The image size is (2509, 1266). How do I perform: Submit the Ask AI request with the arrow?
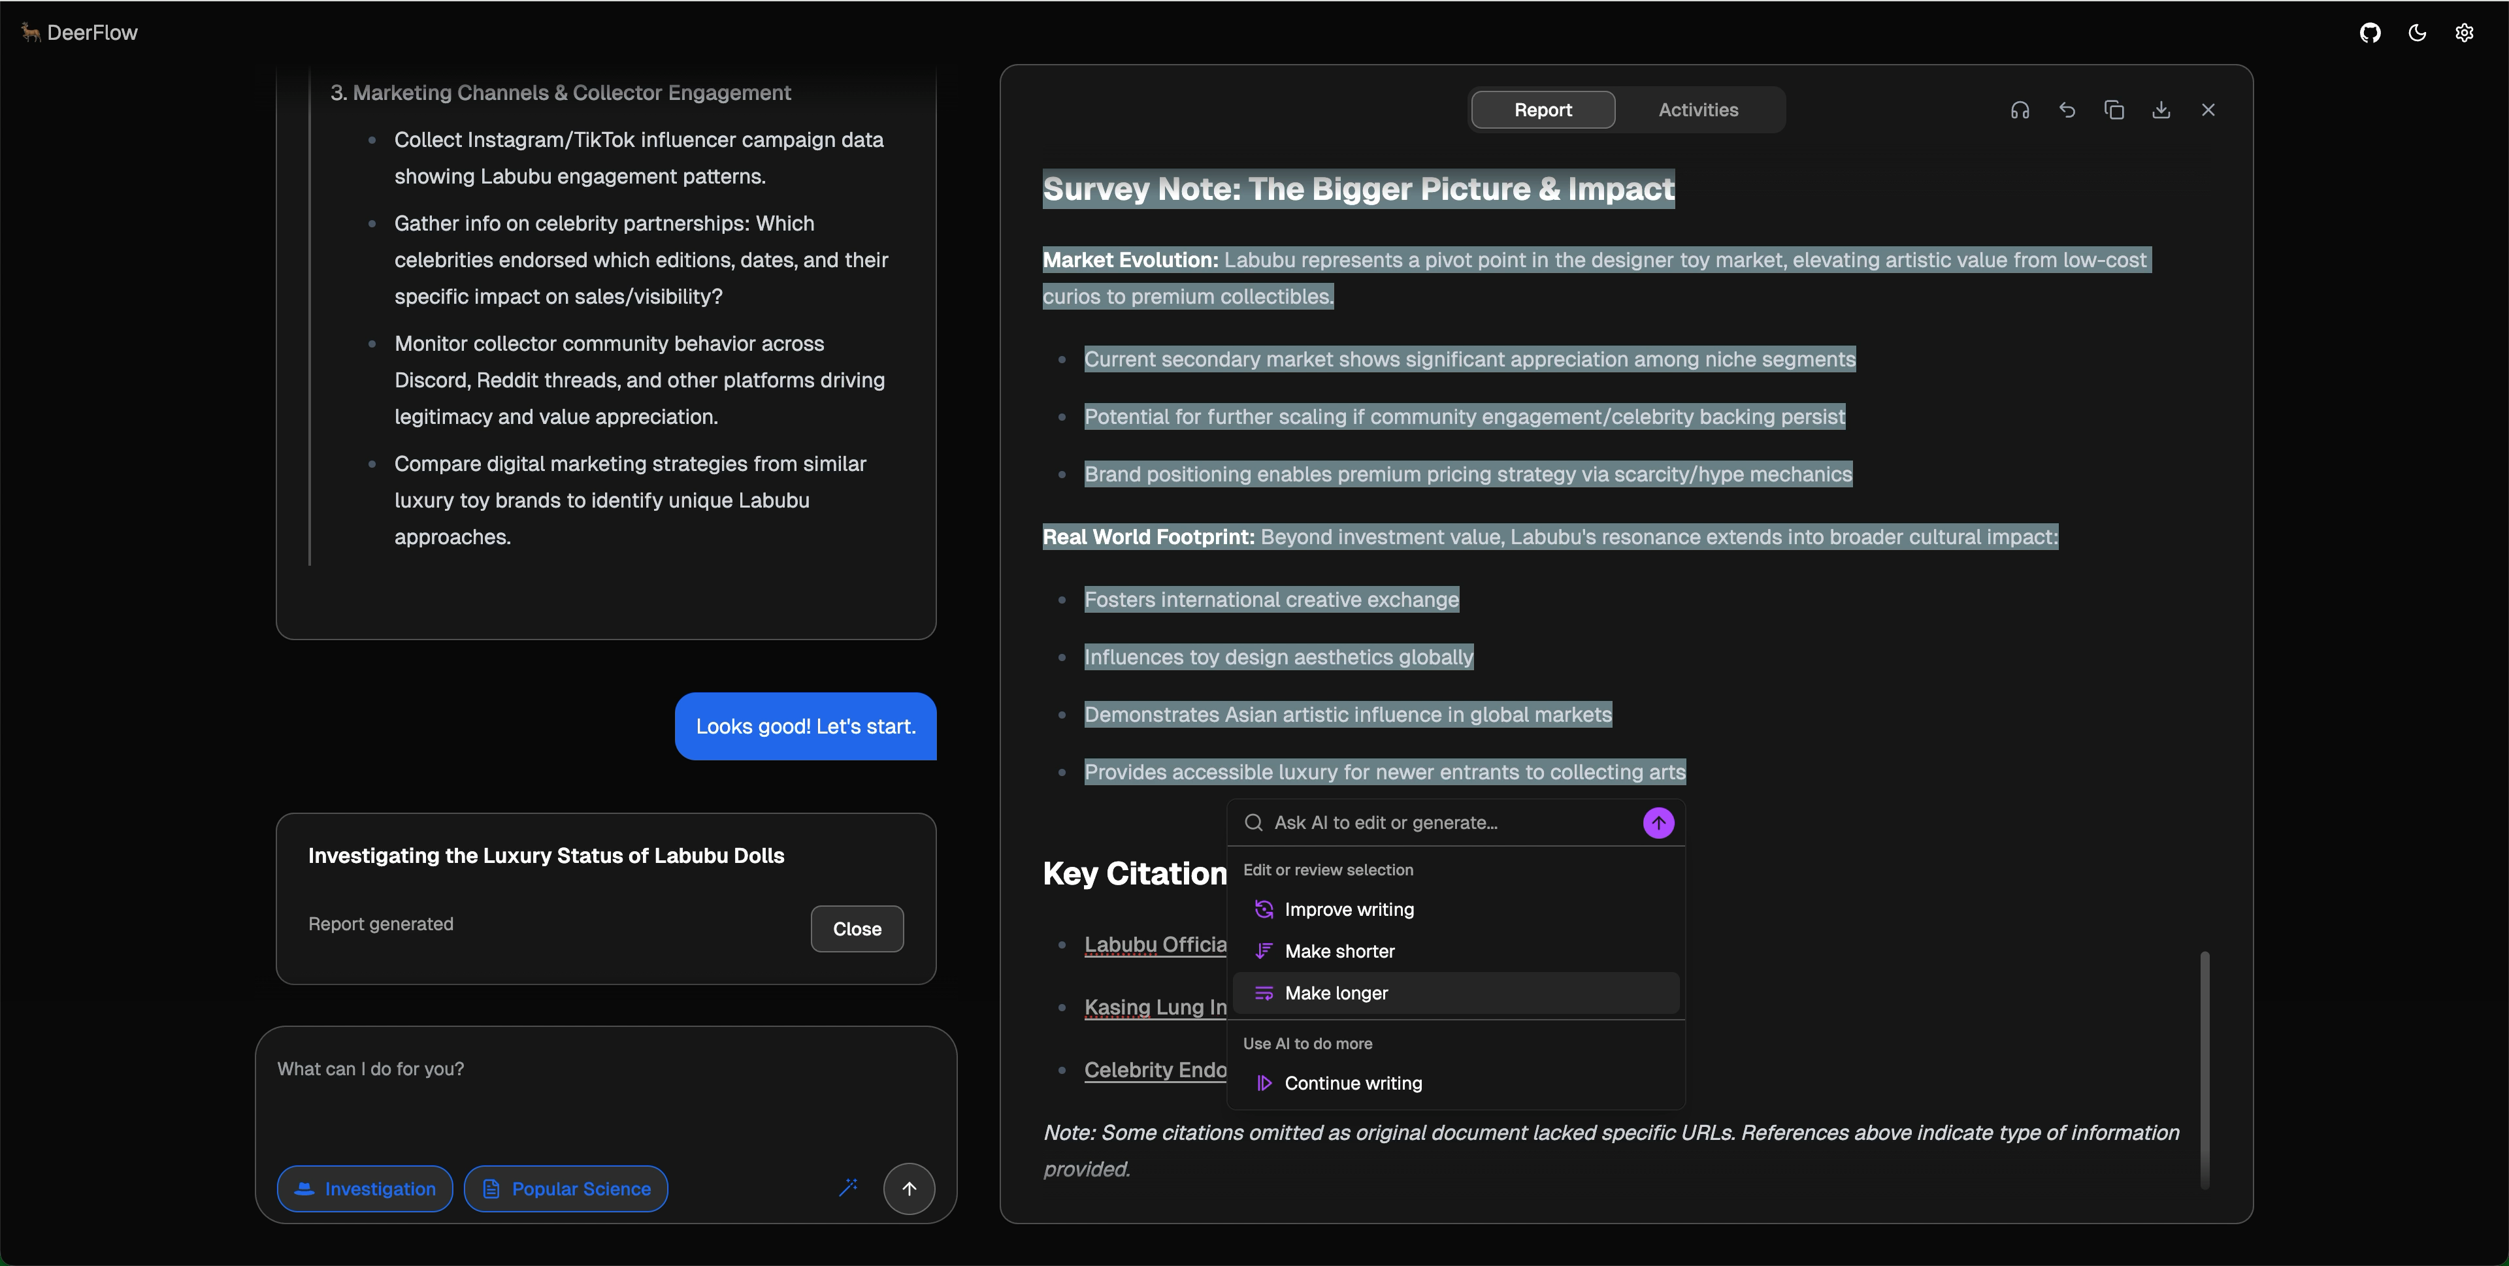click(x=1659, y=822)
